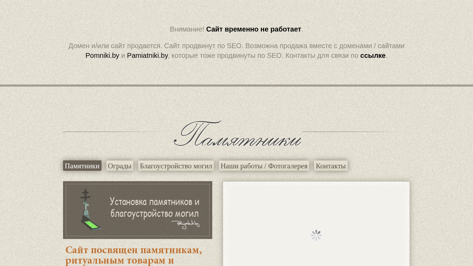Image resolution: width=473 pixels, height=266 pixels.
Task: Follow the Pomniki.by link
Action: coord(102,55)
